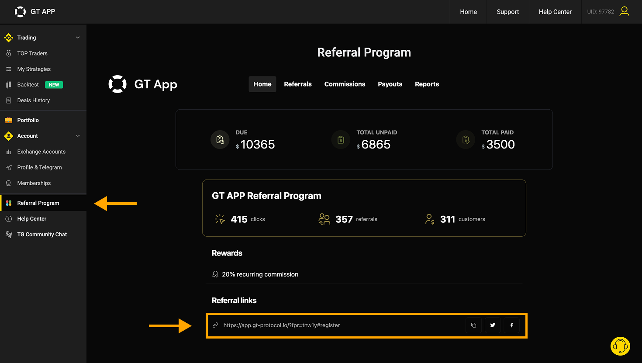Click the My Strategies sliders icon
642x363 pixels.
(x=8, y=69)
